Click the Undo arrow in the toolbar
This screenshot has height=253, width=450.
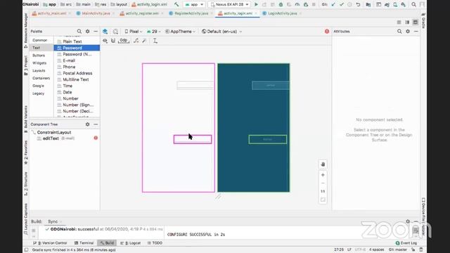point(358,5)
